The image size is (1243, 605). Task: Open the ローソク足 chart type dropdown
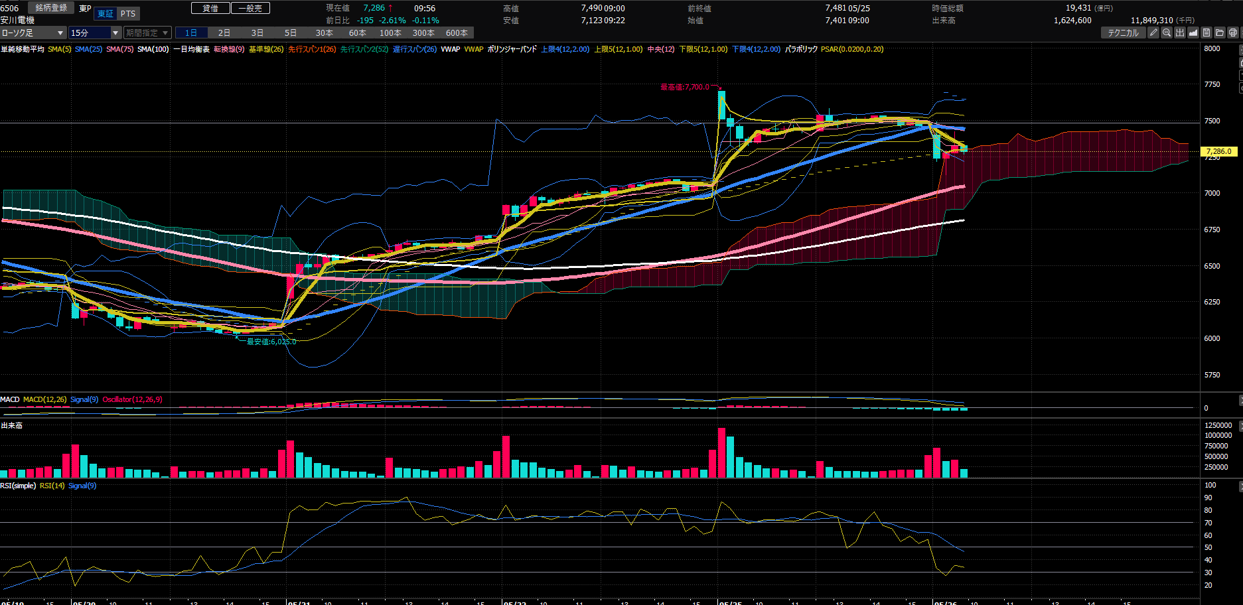[33, 33]
